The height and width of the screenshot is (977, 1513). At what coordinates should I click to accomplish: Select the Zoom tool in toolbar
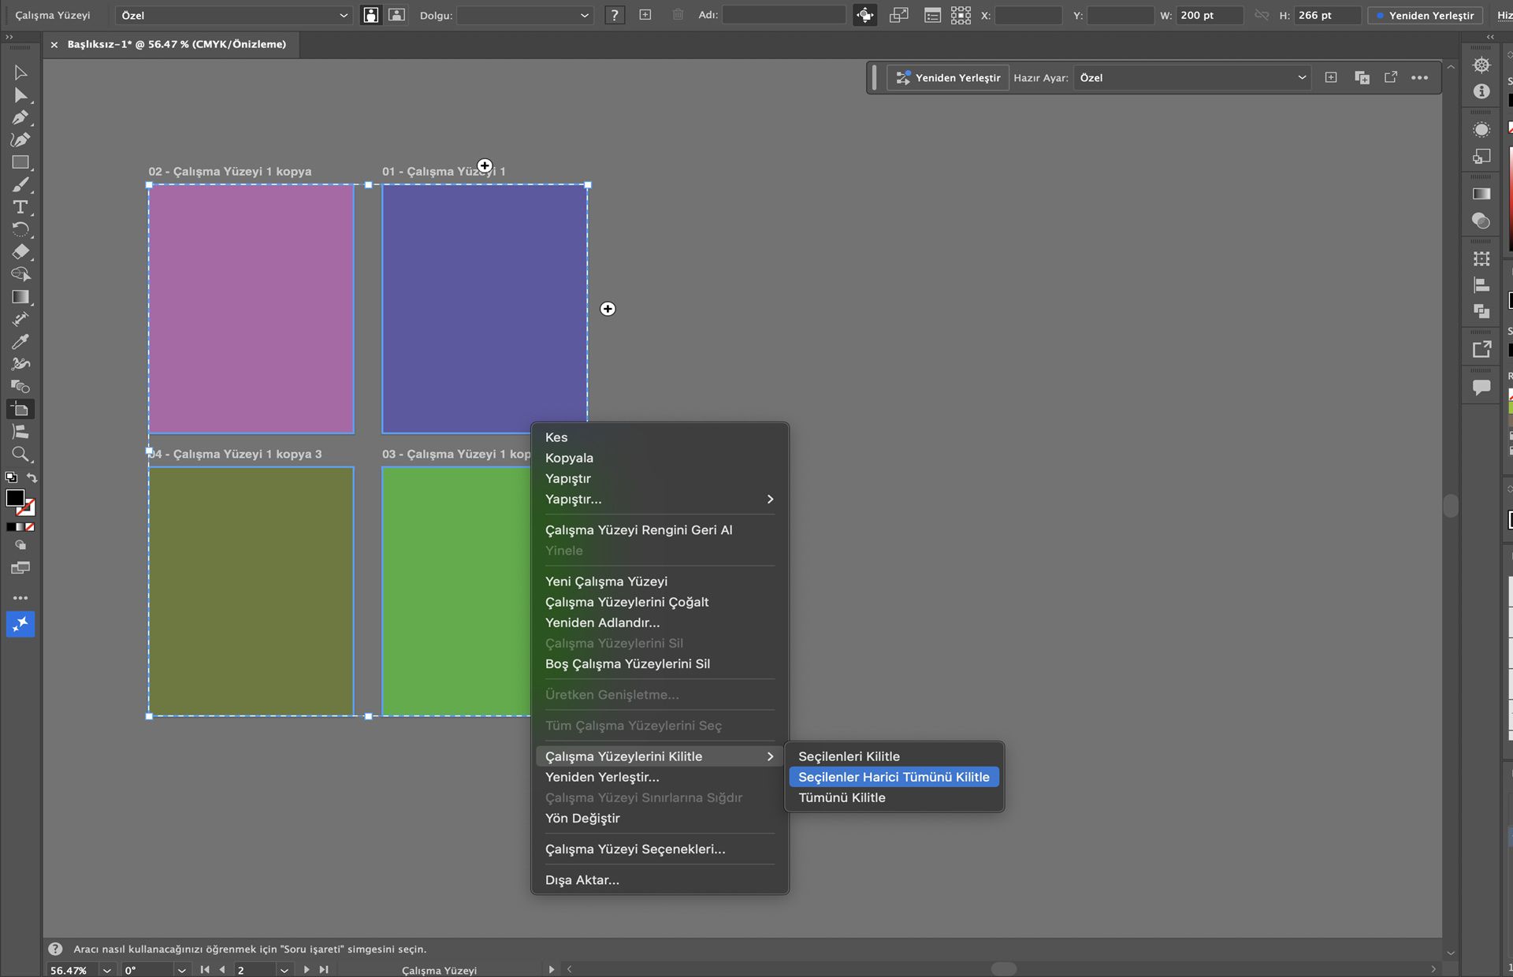click(20, 455)
